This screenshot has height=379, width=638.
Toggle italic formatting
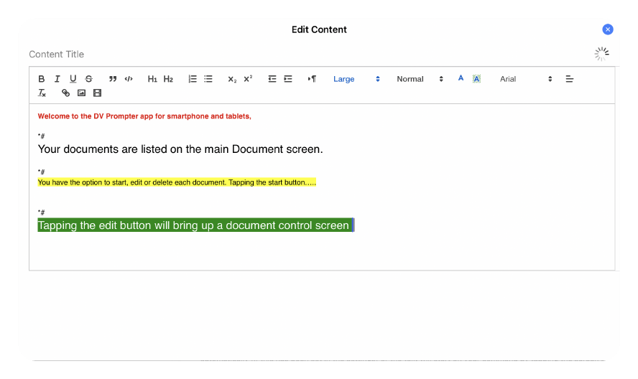point(57,79)
